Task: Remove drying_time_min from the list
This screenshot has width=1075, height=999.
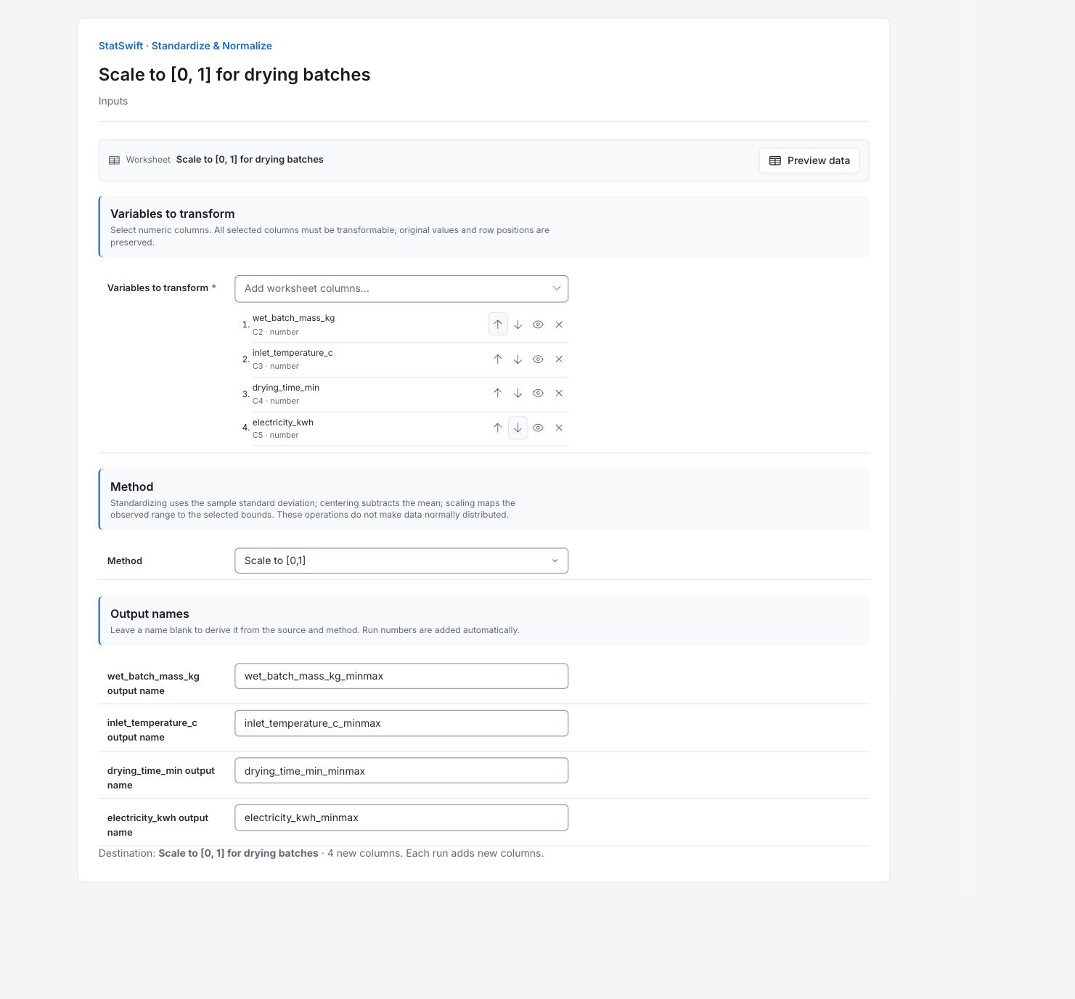Action: 559,393
